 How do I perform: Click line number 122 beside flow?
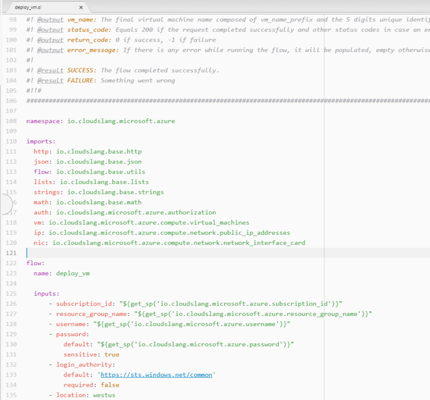pyautogui.click(x=11, y=263)
